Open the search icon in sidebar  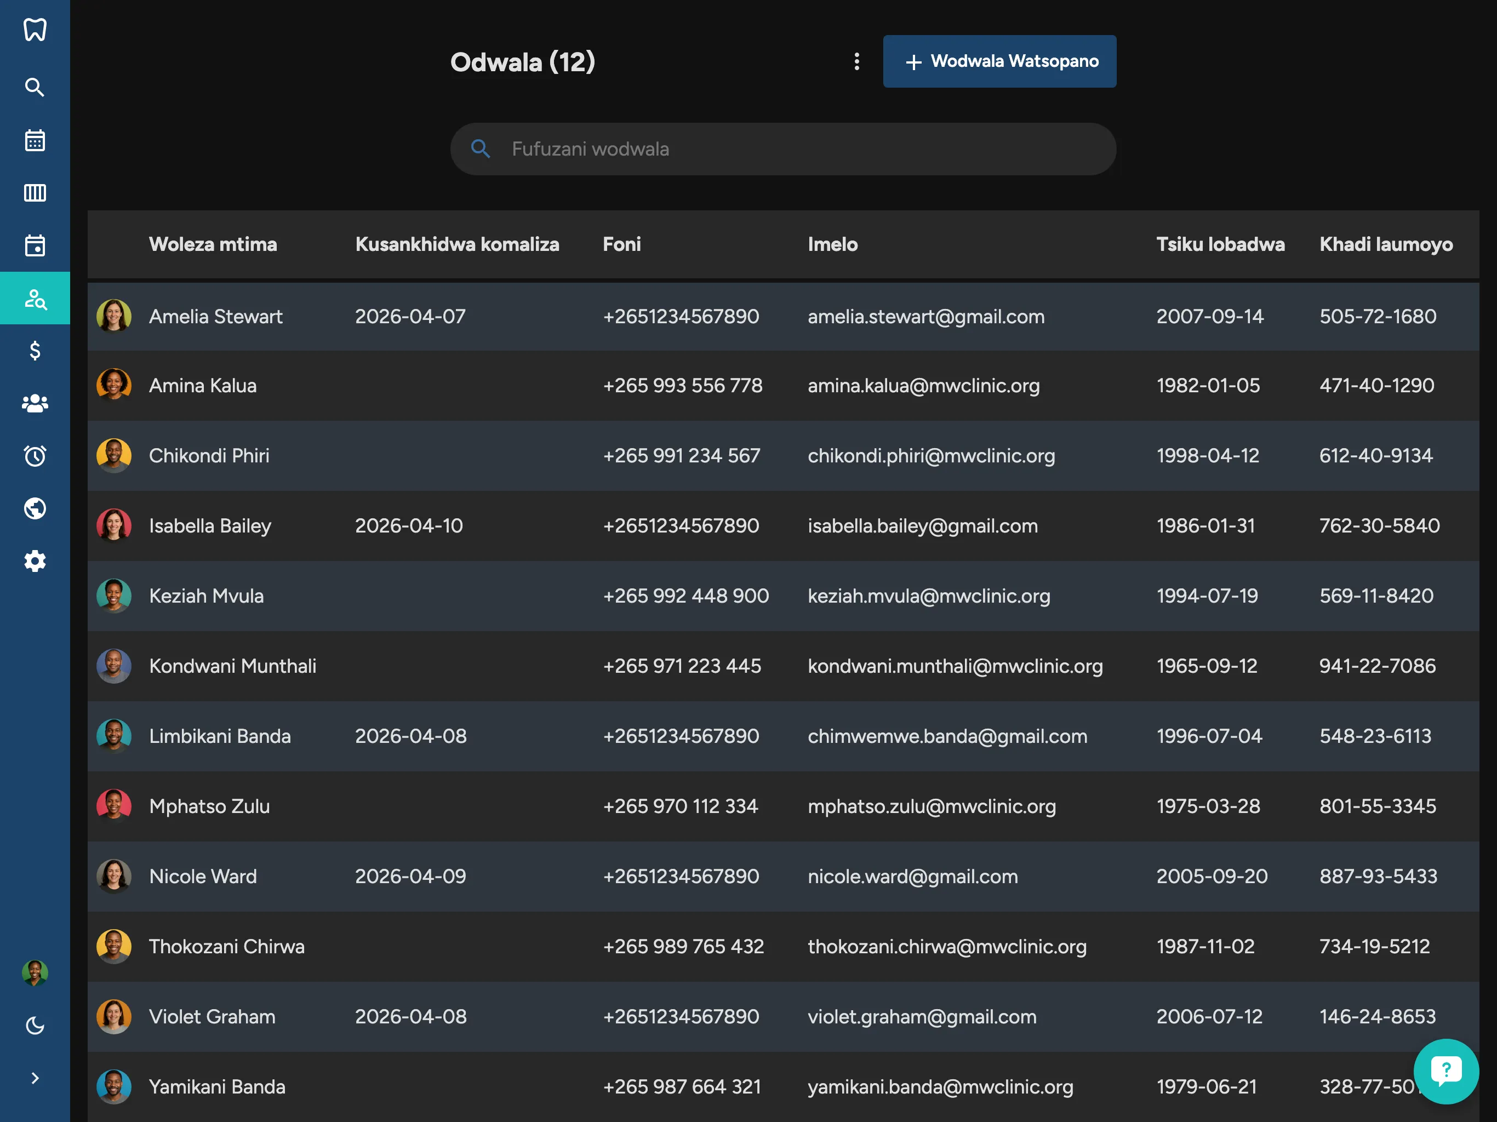[x=35, y=87]
